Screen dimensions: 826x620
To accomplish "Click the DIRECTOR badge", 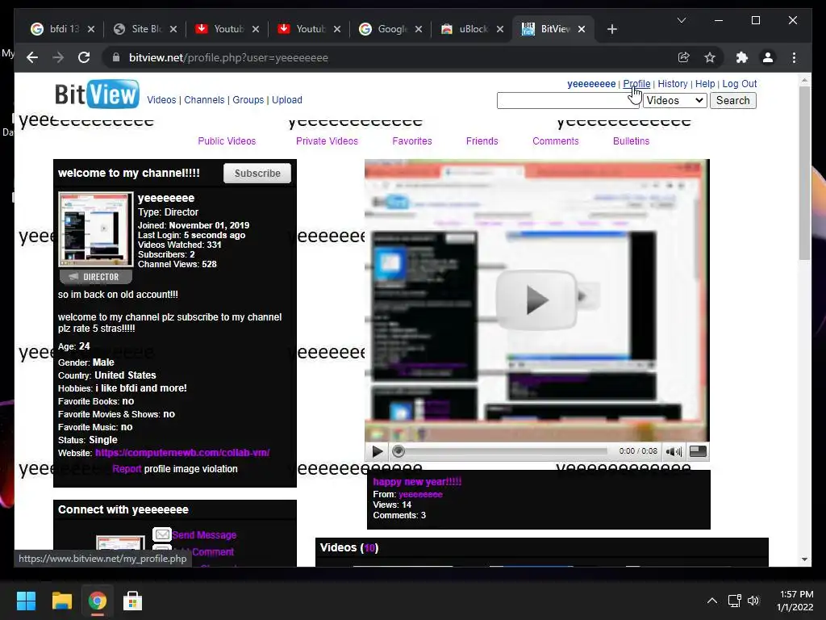I will 96,277.
